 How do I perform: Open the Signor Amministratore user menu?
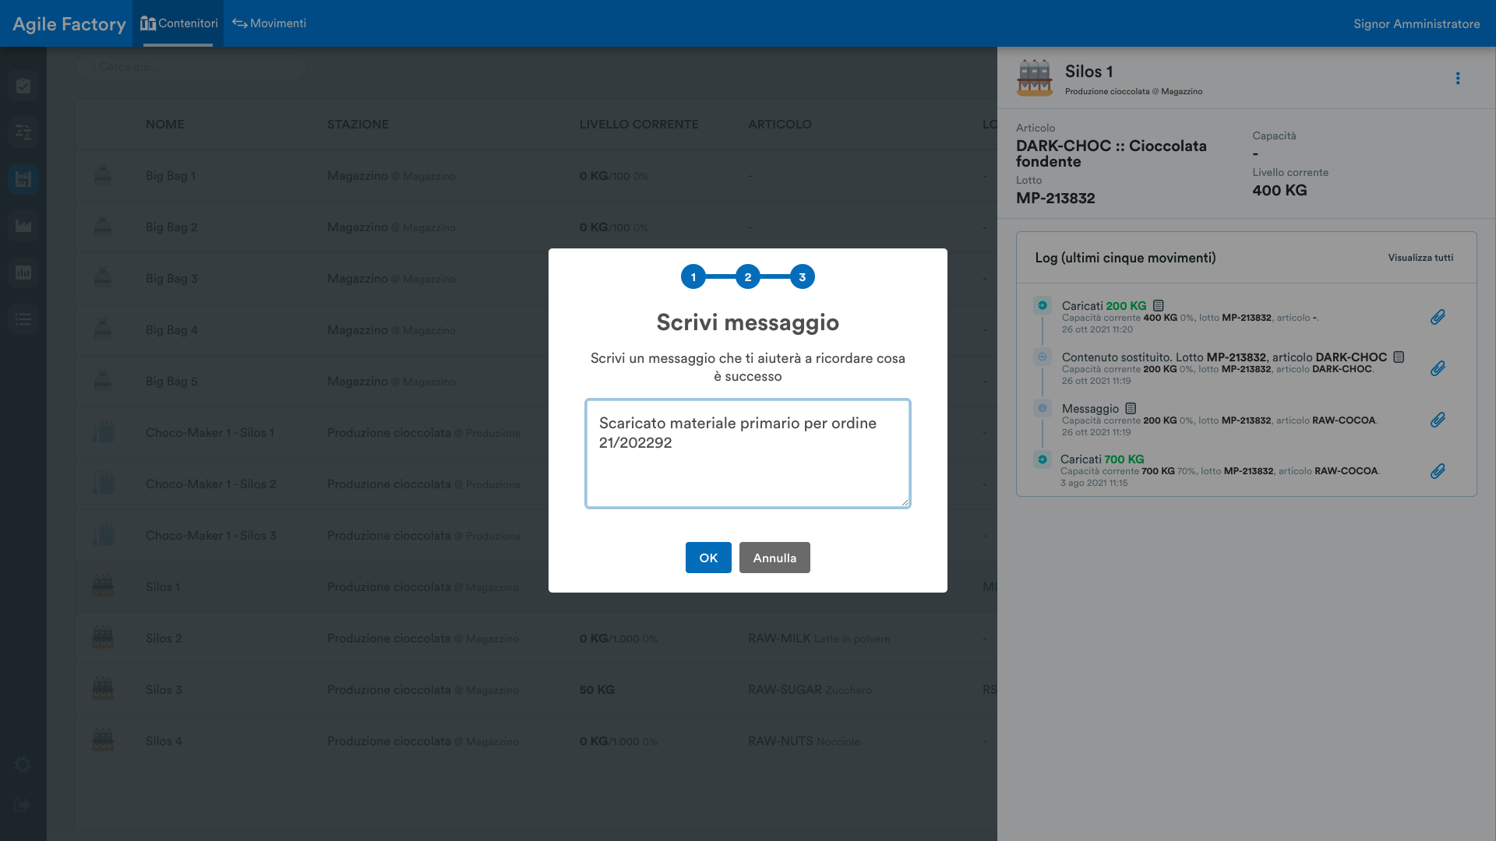tap(1417, 24)
